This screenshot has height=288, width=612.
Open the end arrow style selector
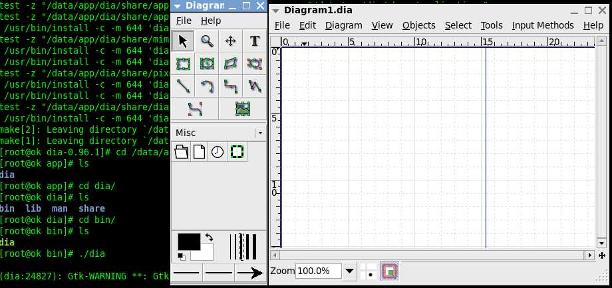(250, 273)
